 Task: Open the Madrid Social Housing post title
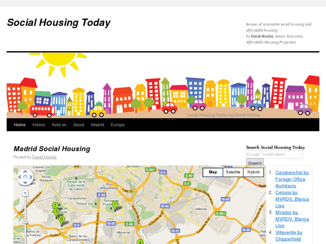point(52,149)
